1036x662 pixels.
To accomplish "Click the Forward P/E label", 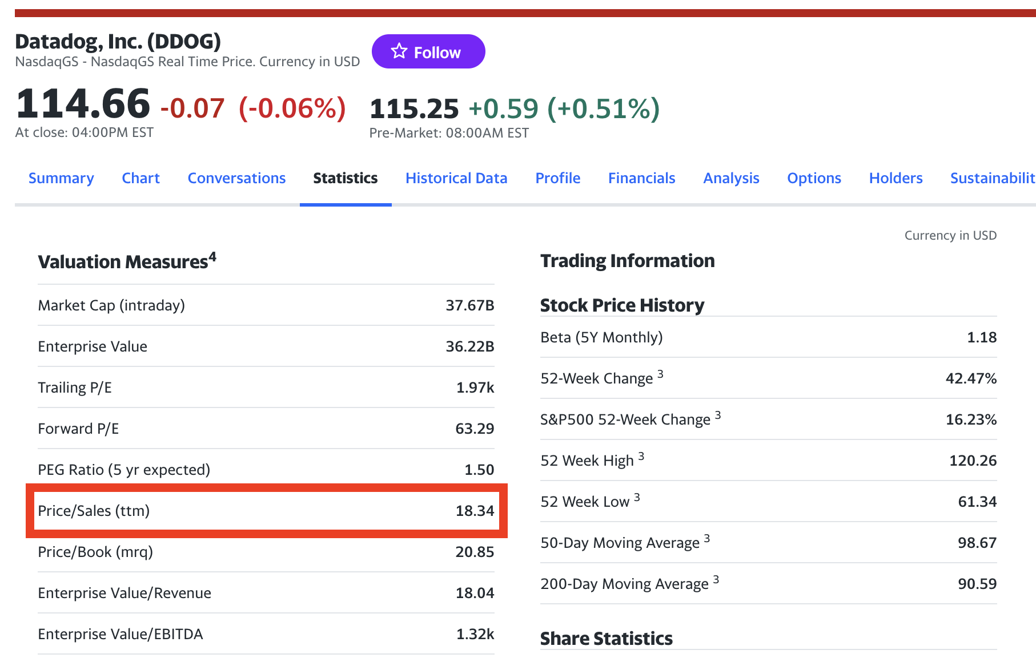I will 78,429.
